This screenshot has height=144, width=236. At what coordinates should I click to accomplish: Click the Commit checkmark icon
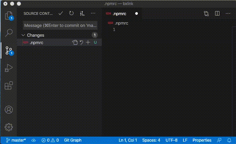tap(61, 13)
